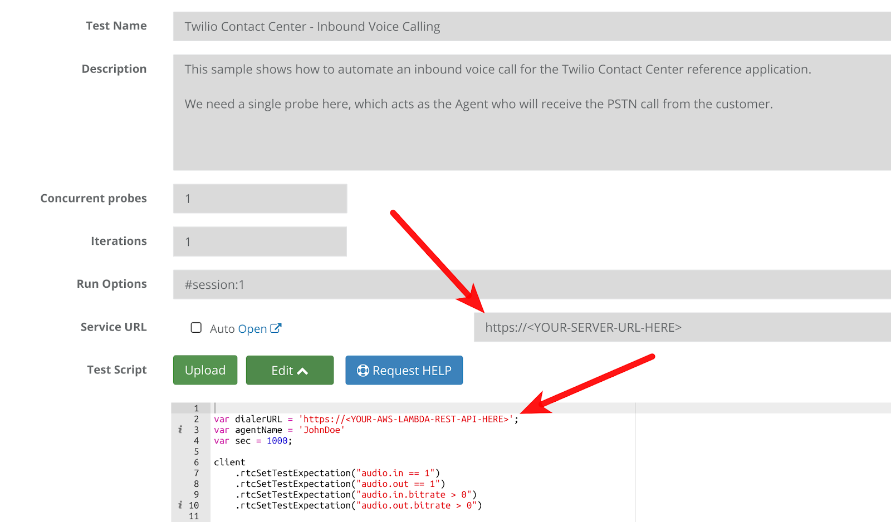Click the Service URL input field

682,327
